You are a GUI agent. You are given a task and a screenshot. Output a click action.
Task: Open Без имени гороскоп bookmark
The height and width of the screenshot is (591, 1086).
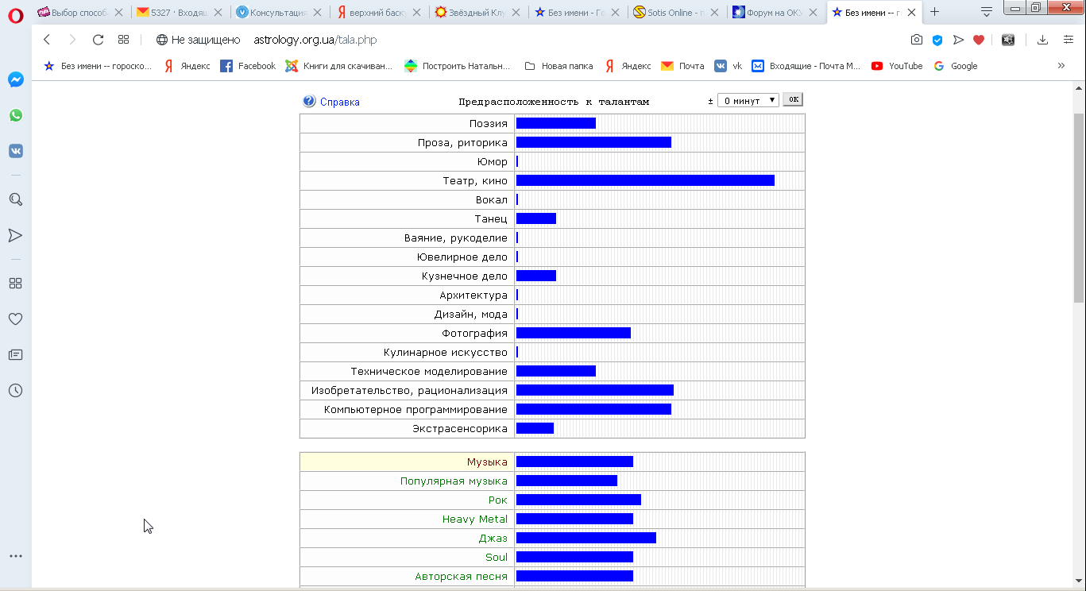(98, 66)
